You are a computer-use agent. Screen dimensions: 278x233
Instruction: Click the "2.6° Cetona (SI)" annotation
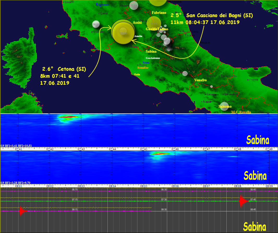pyautogui.click(x=64, y=69)
